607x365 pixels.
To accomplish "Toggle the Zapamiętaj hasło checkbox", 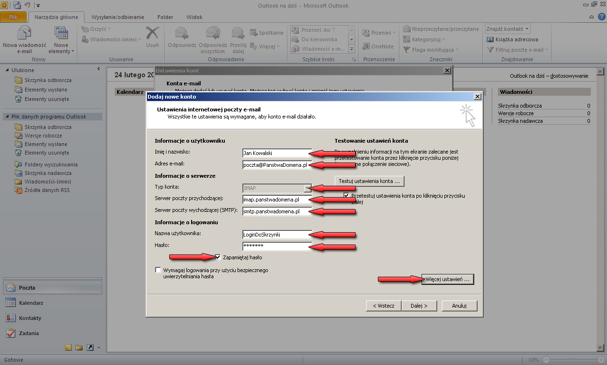I will 218,257.
